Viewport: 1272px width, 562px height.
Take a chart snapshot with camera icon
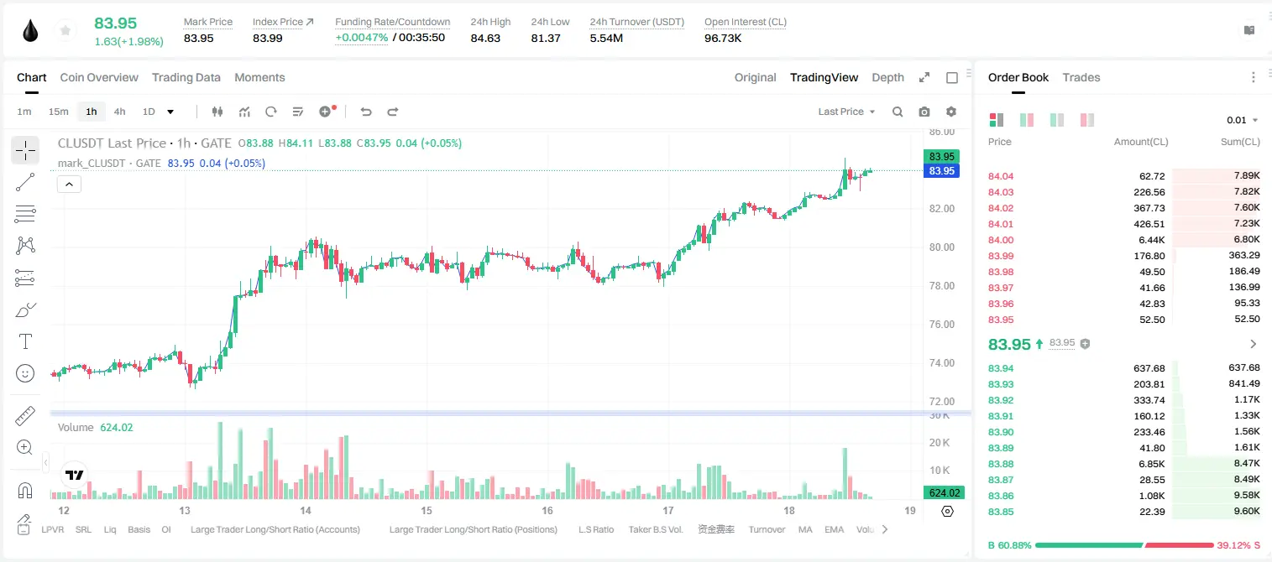coord(924,112)
